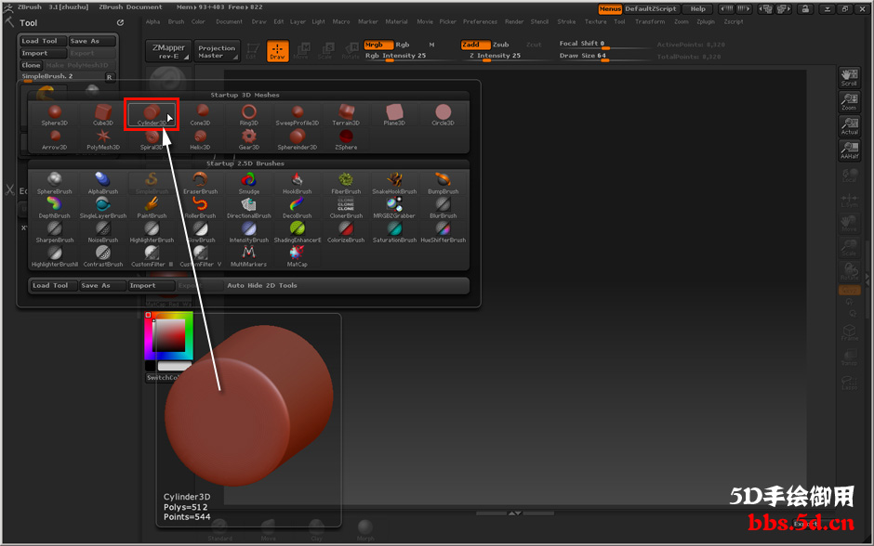Pick the Plane3D mesh
This screenshot has height=546, width=874.
click(394, 114)
